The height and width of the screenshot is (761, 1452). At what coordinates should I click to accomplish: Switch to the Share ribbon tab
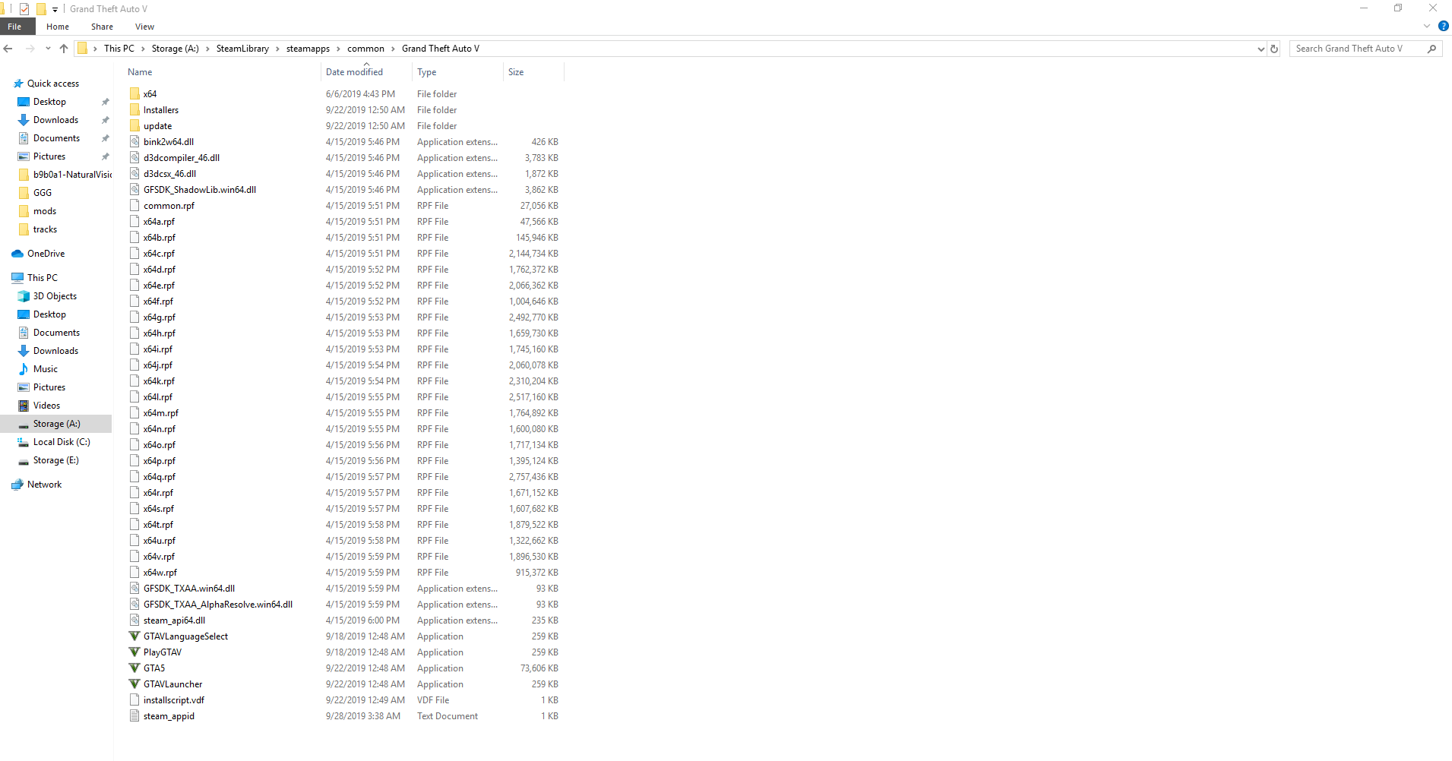pos(102,27)
